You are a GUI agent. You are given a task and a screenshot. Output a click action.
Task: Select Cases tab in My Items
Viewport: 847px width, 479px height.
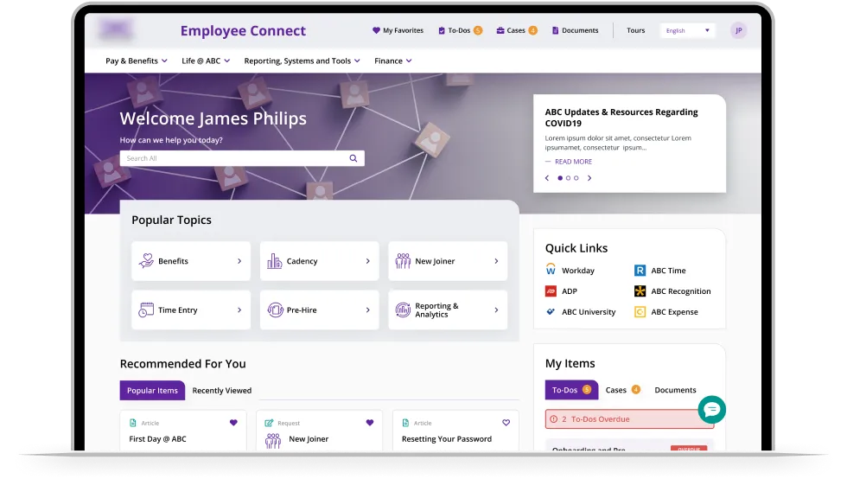(622, 390)
